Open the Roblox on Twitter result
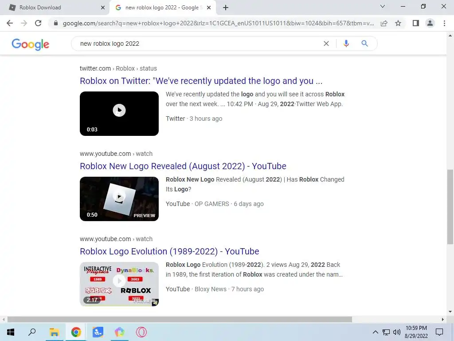 [x=201, y=81]
